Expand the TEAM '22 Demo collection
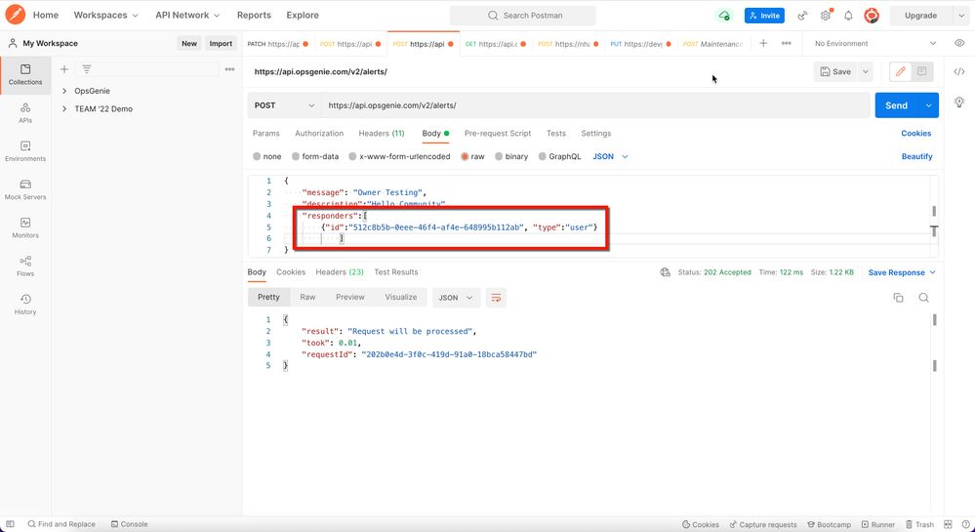Screen dimensions: 975x532 pos(64,109)
